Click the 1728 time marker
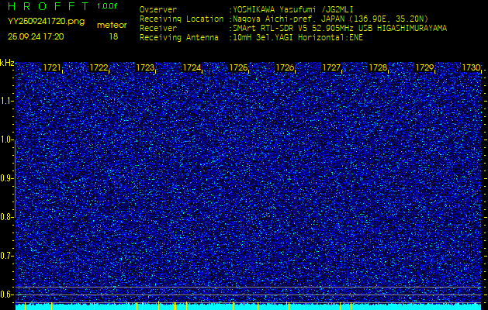This screenshot has height=310, width=488. (x=378, y=67)
